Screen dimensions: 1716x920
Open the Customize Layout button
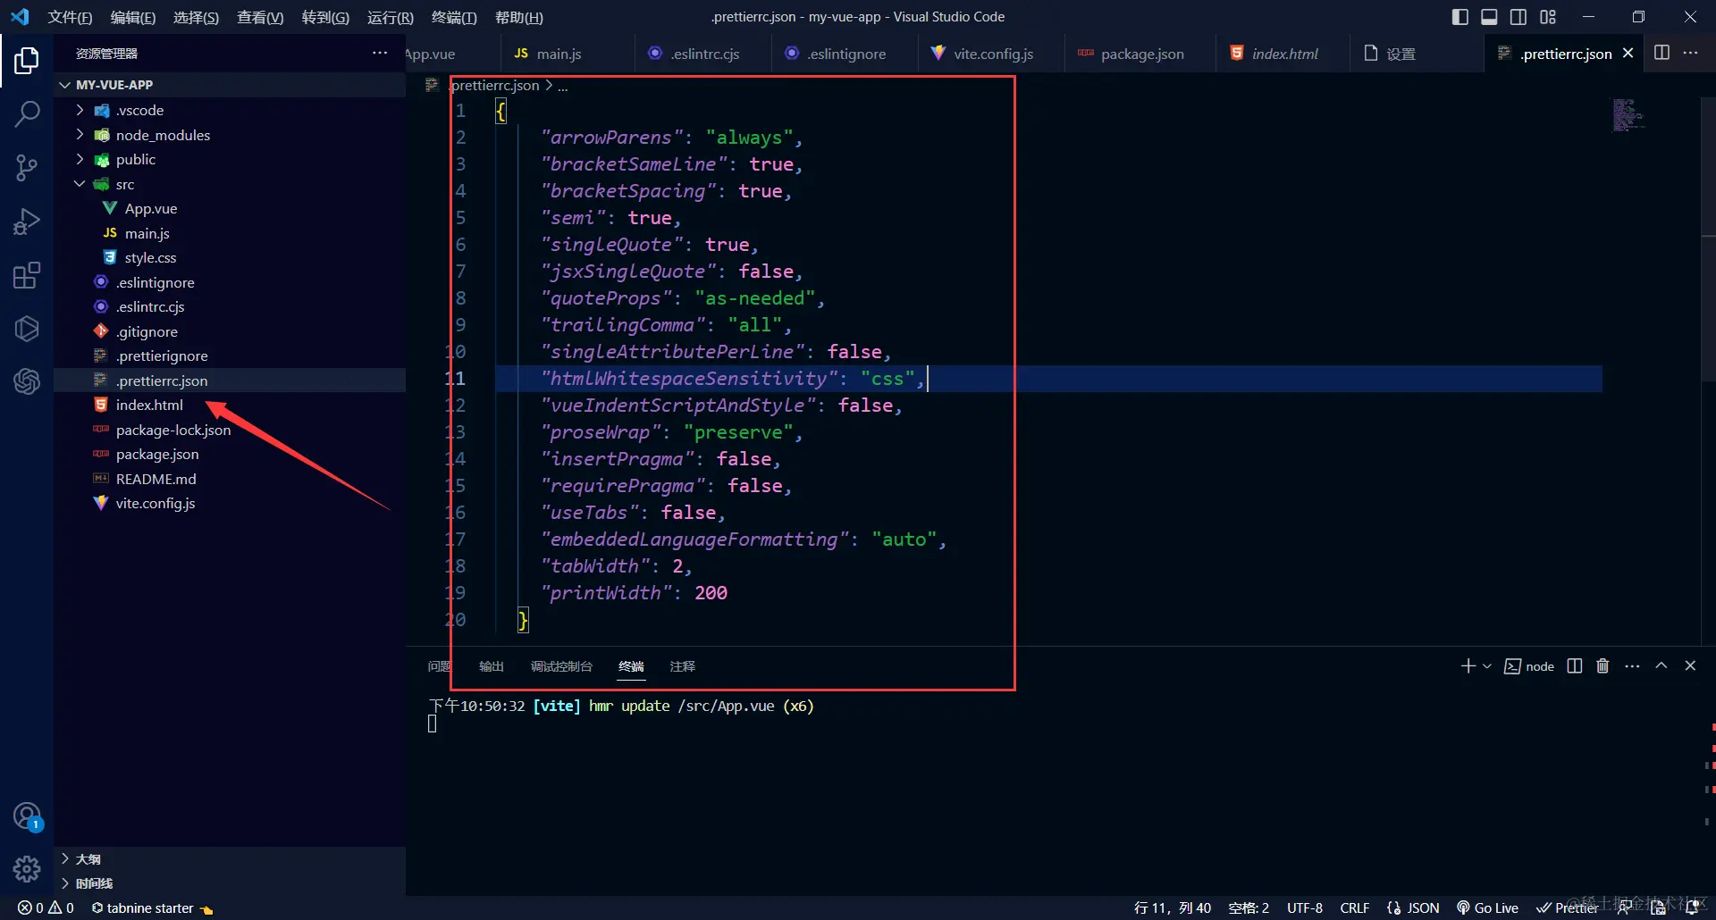click(1548, 17)
